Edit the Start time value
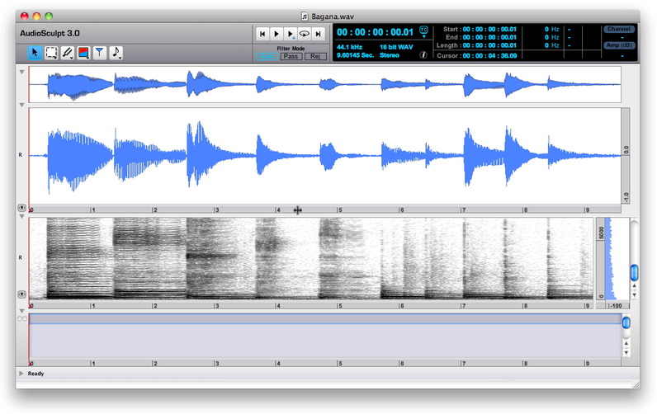Screen dimensions: 657x414 (x=489, y=30)
